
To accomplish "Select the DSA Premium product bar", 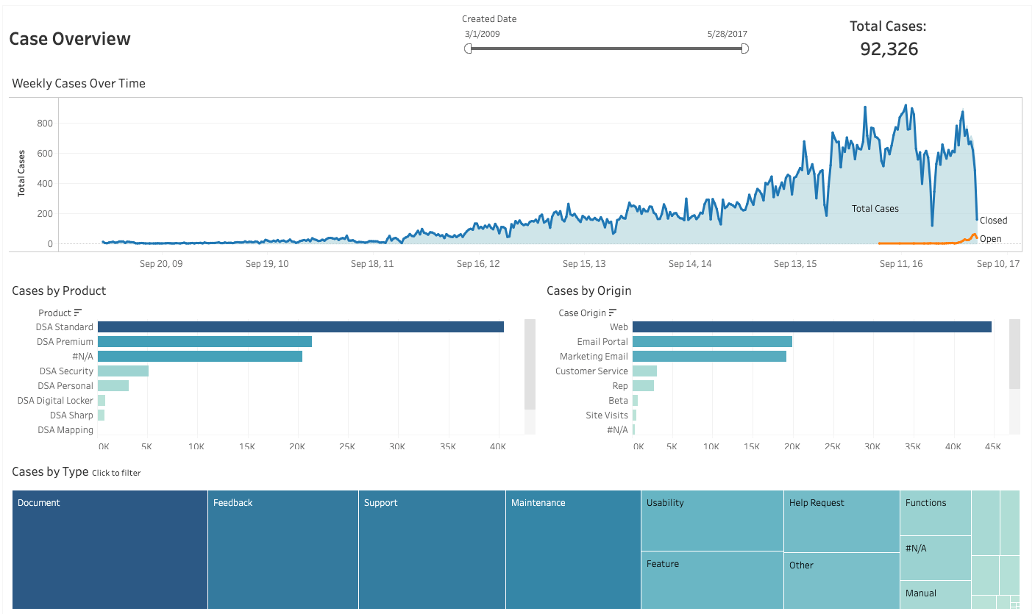I will tap(204, 342).
